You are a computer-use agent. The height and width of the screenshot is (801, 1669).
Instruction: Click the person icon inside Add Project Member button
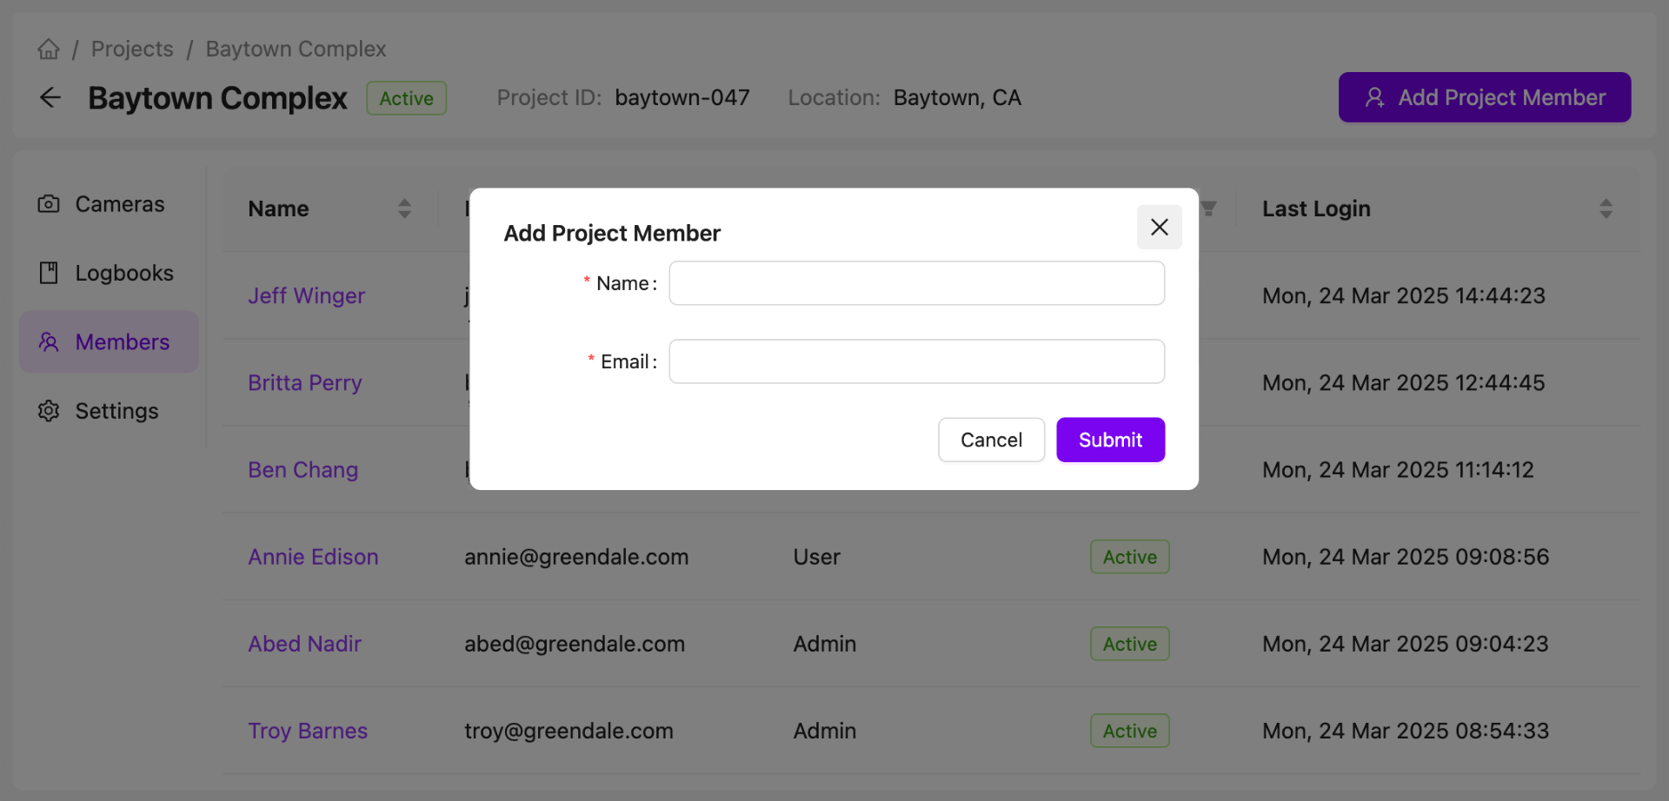(1373, 97)
